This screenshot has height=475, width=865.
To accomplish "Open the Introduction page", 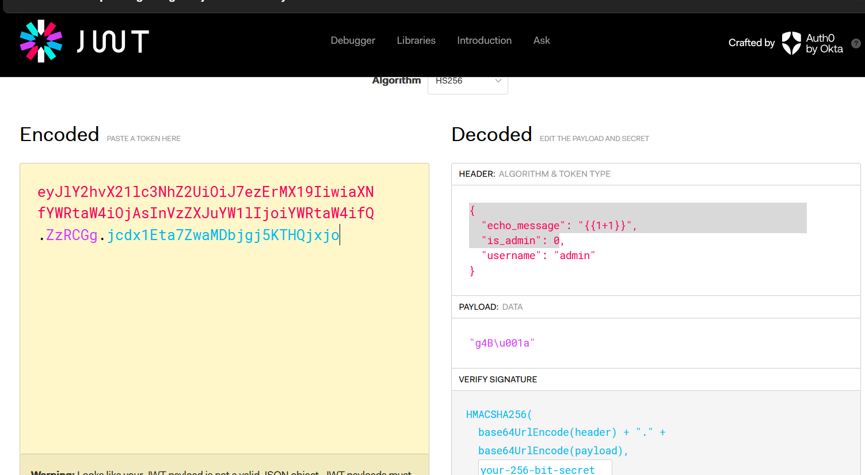I will coord(484,40).
